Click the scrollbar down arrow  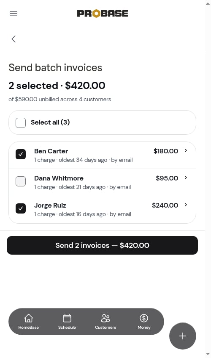pos(208,354)
